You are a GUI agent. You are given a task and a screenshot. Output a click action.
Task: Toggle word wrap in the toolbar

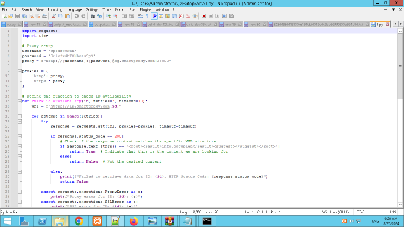pos(140,16)
